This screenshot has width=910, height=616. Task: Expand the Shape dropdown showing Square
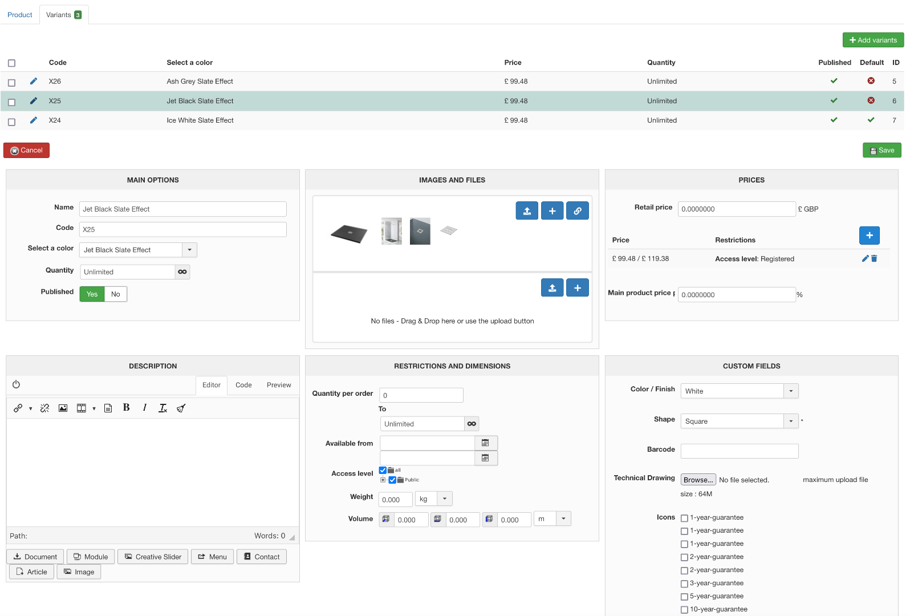(x=790, y=422)
